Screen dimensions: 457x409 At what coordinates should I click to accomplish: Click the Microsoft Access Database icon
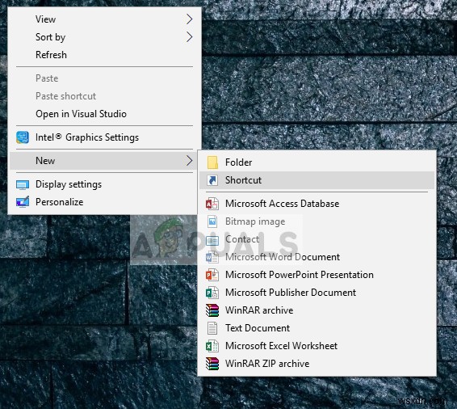pyautogui.click(x=212, y=204)
